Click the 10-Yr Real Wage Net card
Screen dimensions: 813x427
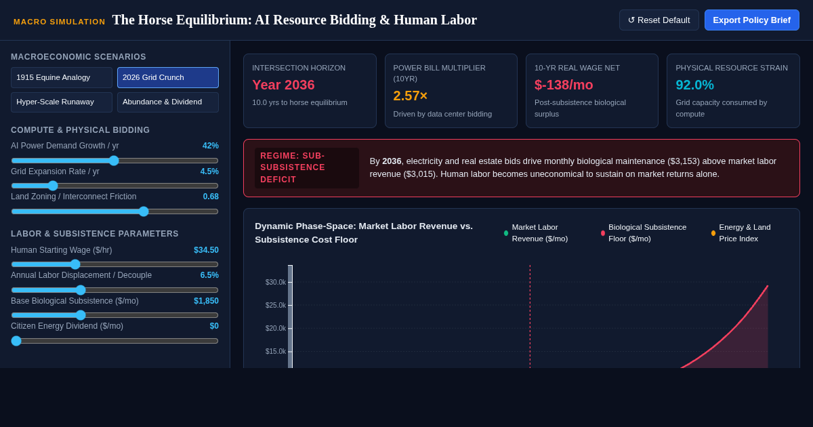592,91
